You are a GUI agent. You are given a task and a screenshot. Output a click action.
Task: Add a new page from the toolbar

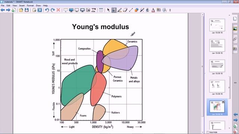coord(14,10)
